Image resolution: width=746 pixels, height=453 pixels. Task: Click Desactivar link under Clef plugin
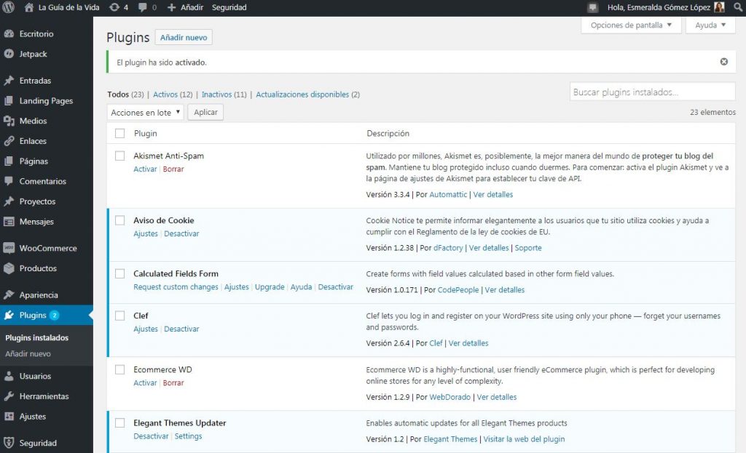pyautogui.click(x=181, y=329)
